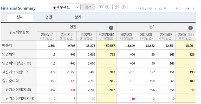Click the 당기순이익 row label
Screen dimensions: 201x104
coord(10,81)
